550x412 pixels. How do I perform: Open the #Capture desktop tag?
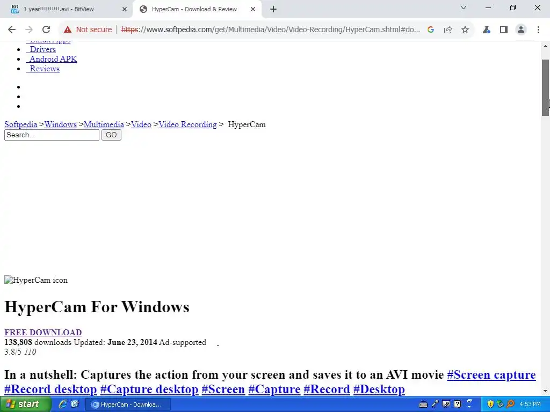(149, 389)
